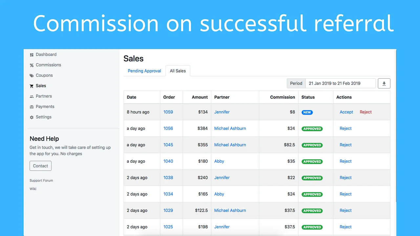Click the Coupons tag icon
This screenshot has height=236, width=420.
(x=32, y=76)
